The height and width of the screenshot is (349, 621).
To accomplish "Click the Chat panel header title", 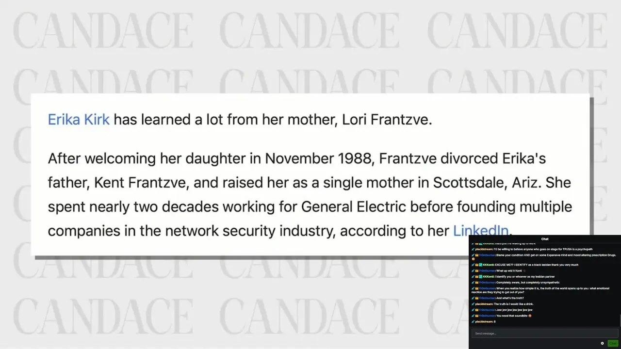I will (x=545, y=239).
